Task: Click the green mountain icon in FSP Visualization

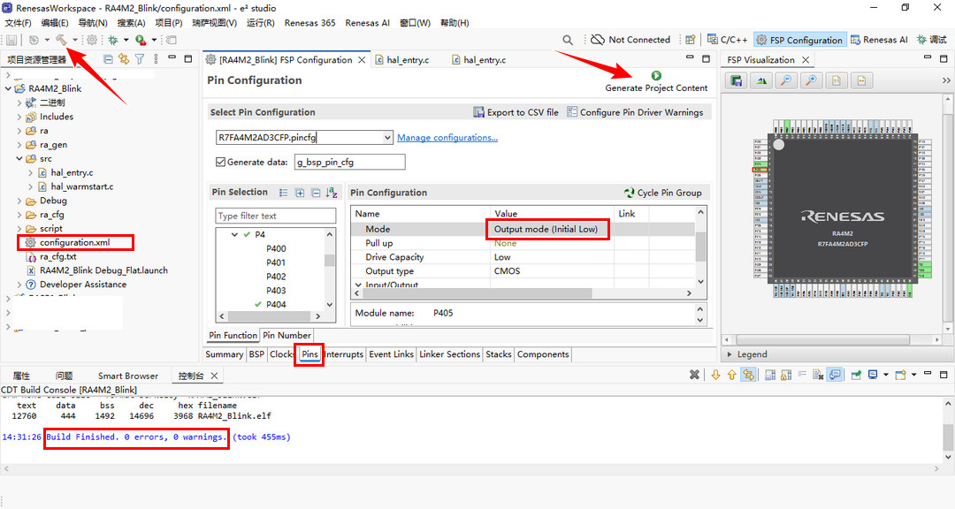Action: (761, 80)
